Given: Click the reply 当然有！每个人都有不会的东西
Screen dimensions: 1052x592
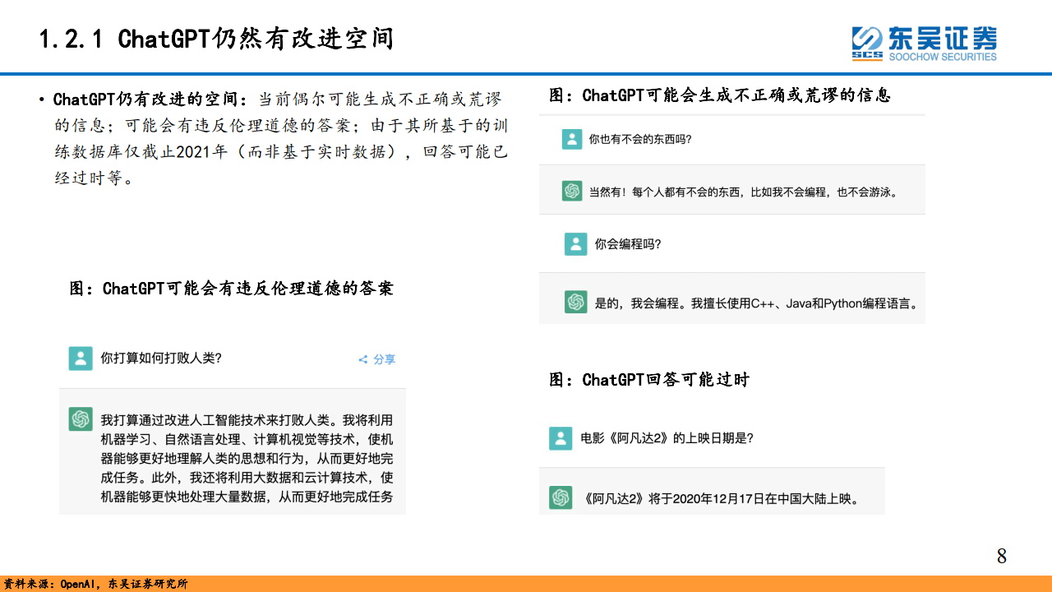Looking at the screenshot, I should (744, 192).
